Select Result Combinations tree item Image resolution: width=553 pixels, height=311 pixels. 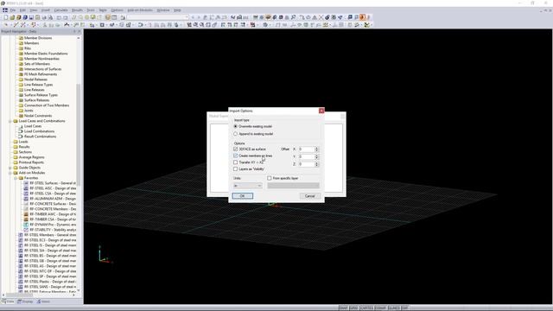(x=41, y=136)
